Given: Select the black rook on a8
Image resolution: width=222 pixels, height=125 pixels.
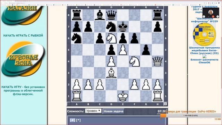Looking at the screenshot, I should [77, 15].
